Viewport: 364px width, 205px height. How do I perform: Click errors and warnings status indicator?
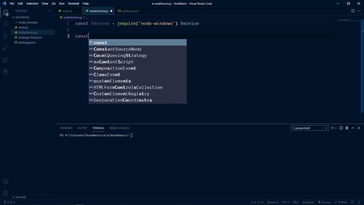click(9, 202)
